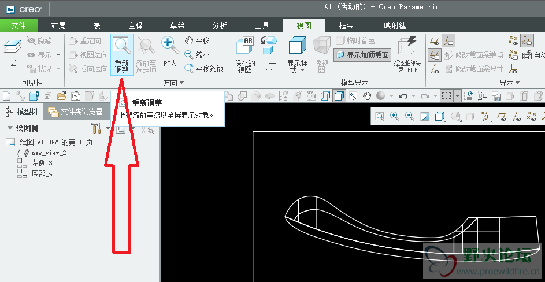The image size is (545, 282).
Task: Switch to the 工具 ribbon tab
Action: 262,25
